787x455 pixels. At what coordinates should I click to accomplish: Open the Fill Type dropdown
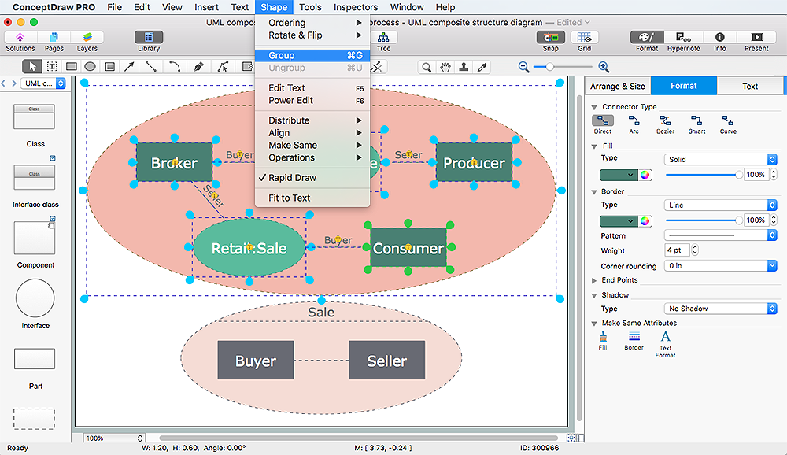coord(720,159)
